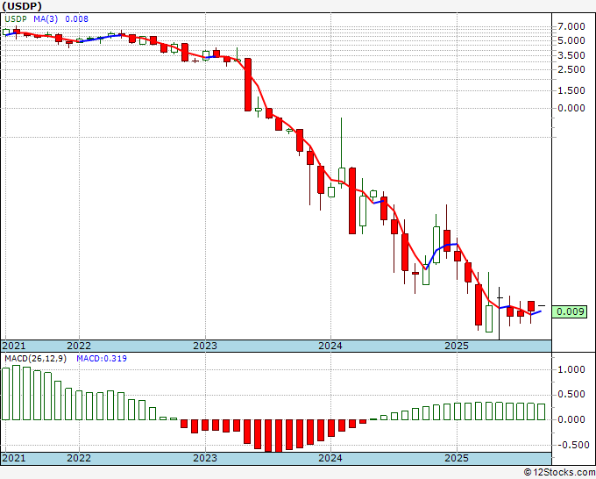Click the tallest green MACD bar in 2021
This screenshot has width=596, height=479.
point(16,393)
